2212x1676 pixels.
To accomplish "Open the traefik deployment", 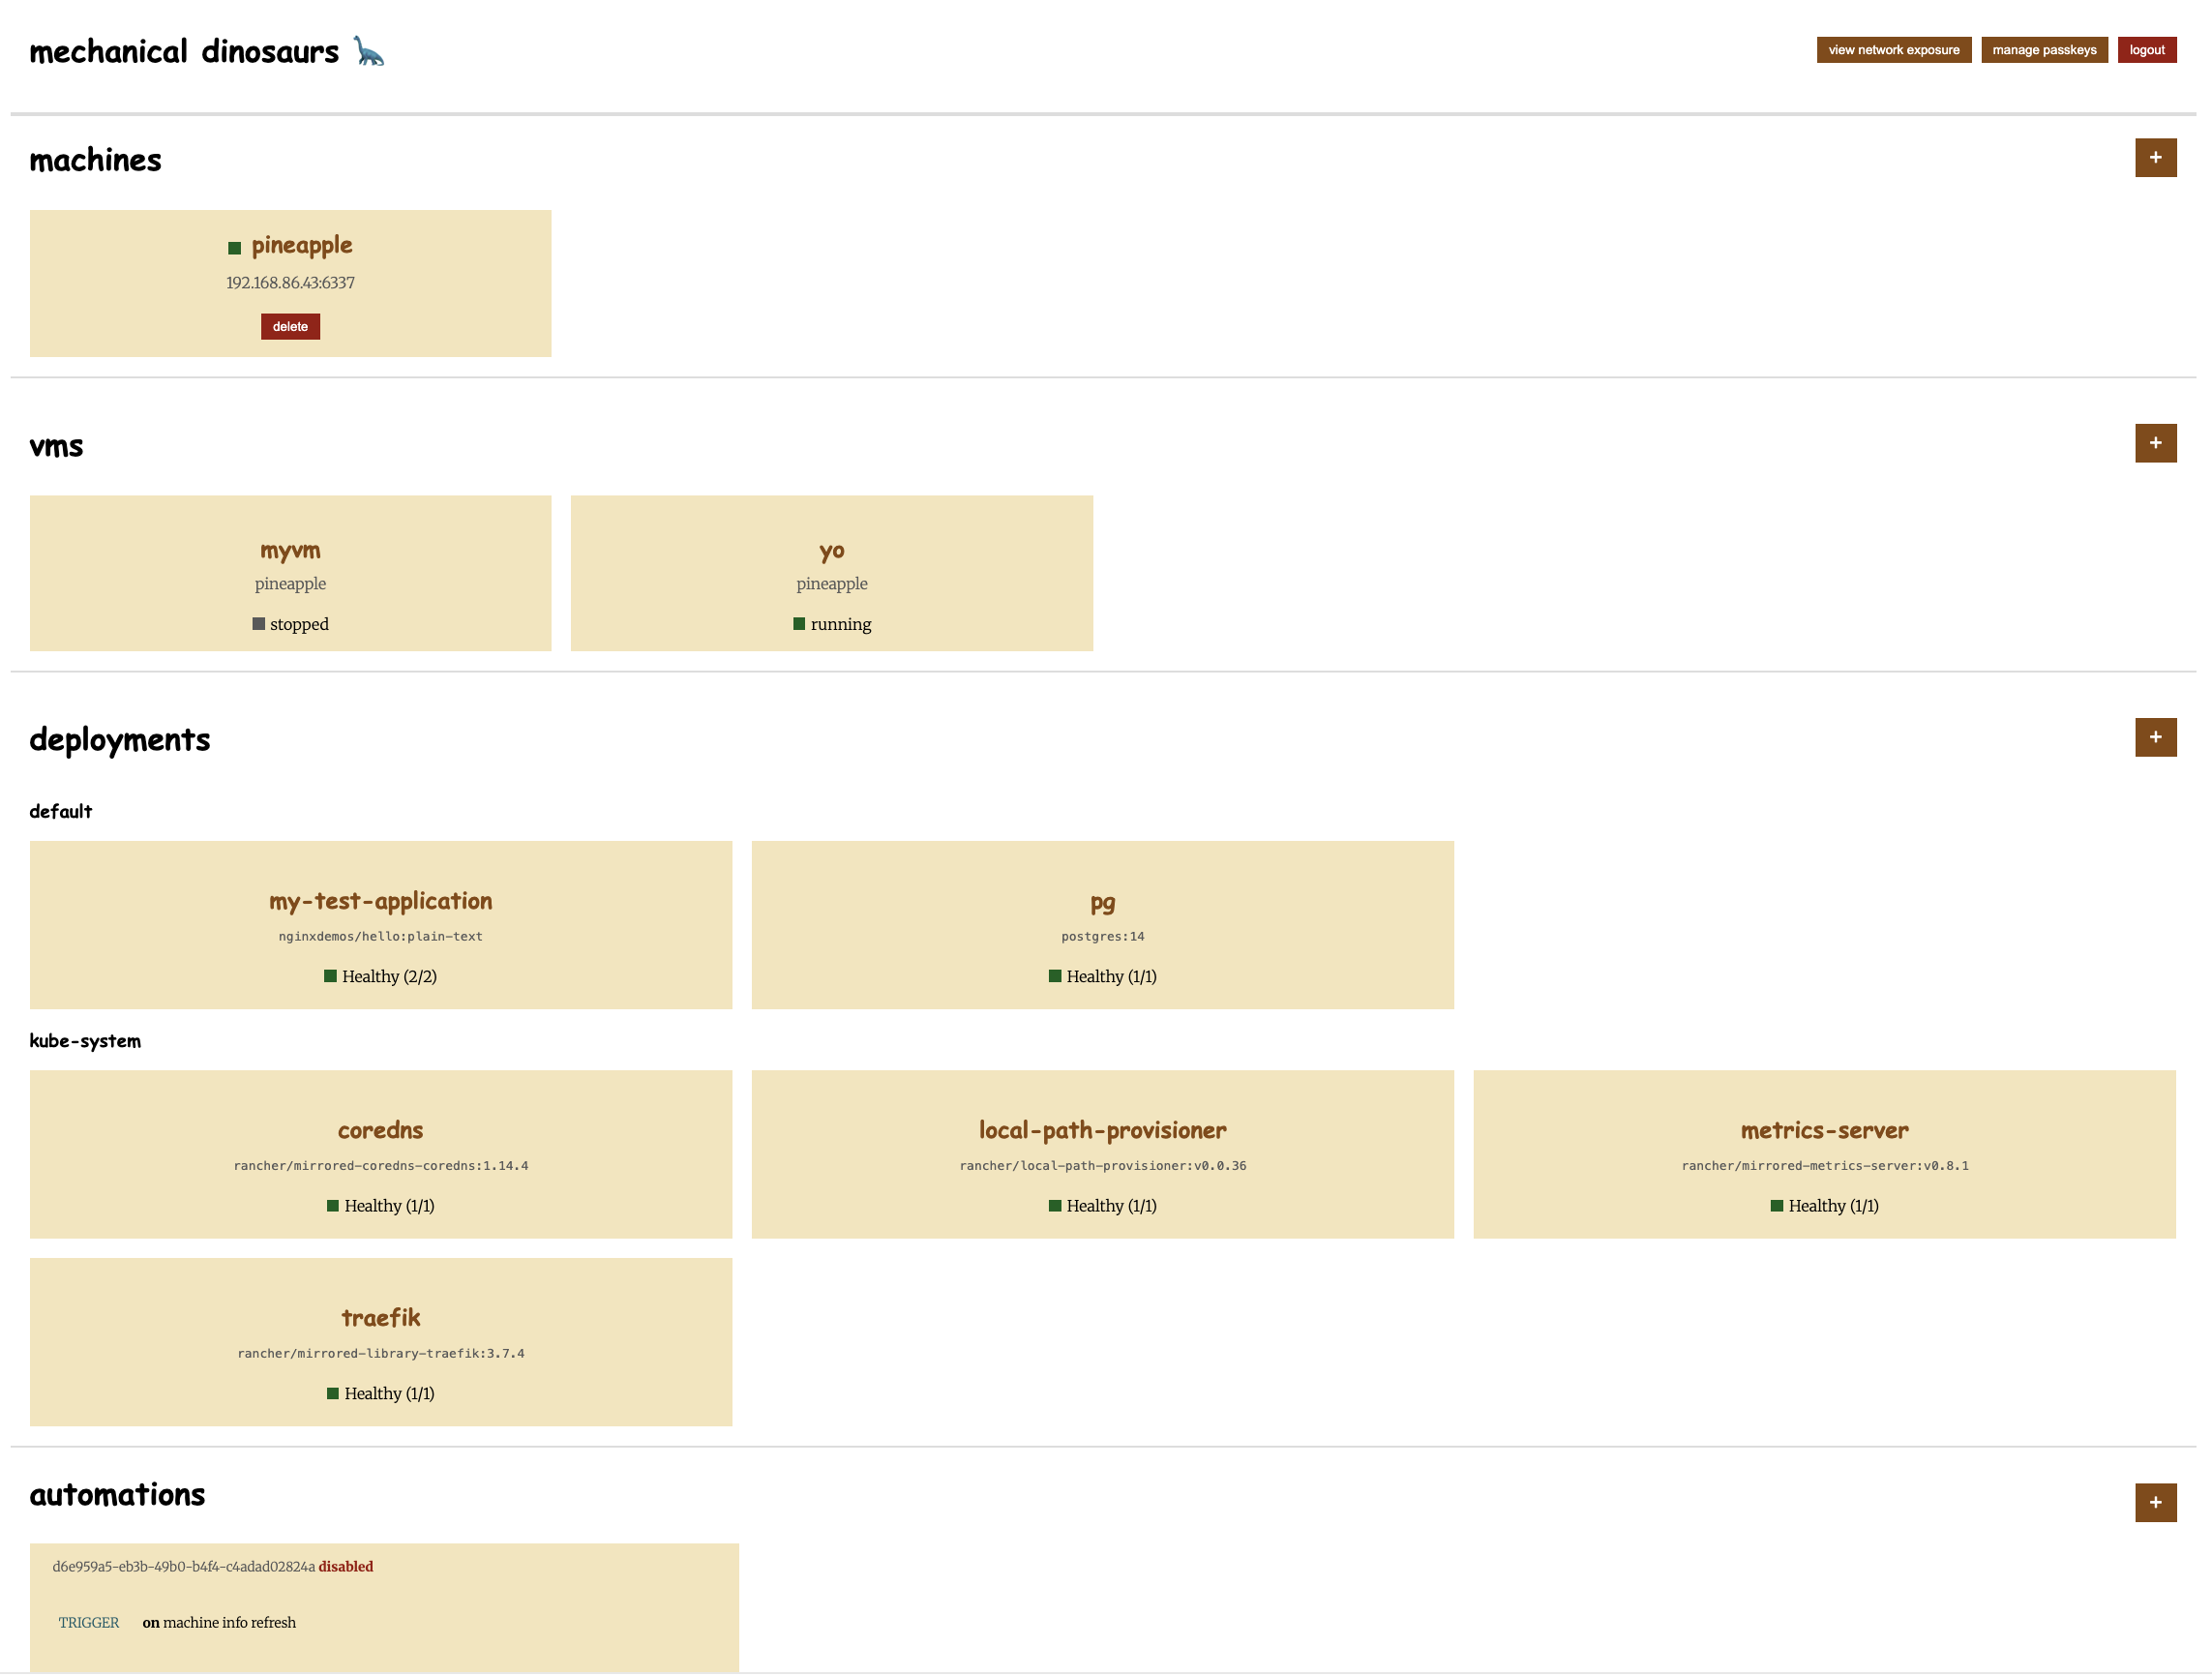I will pos(381,1319).
